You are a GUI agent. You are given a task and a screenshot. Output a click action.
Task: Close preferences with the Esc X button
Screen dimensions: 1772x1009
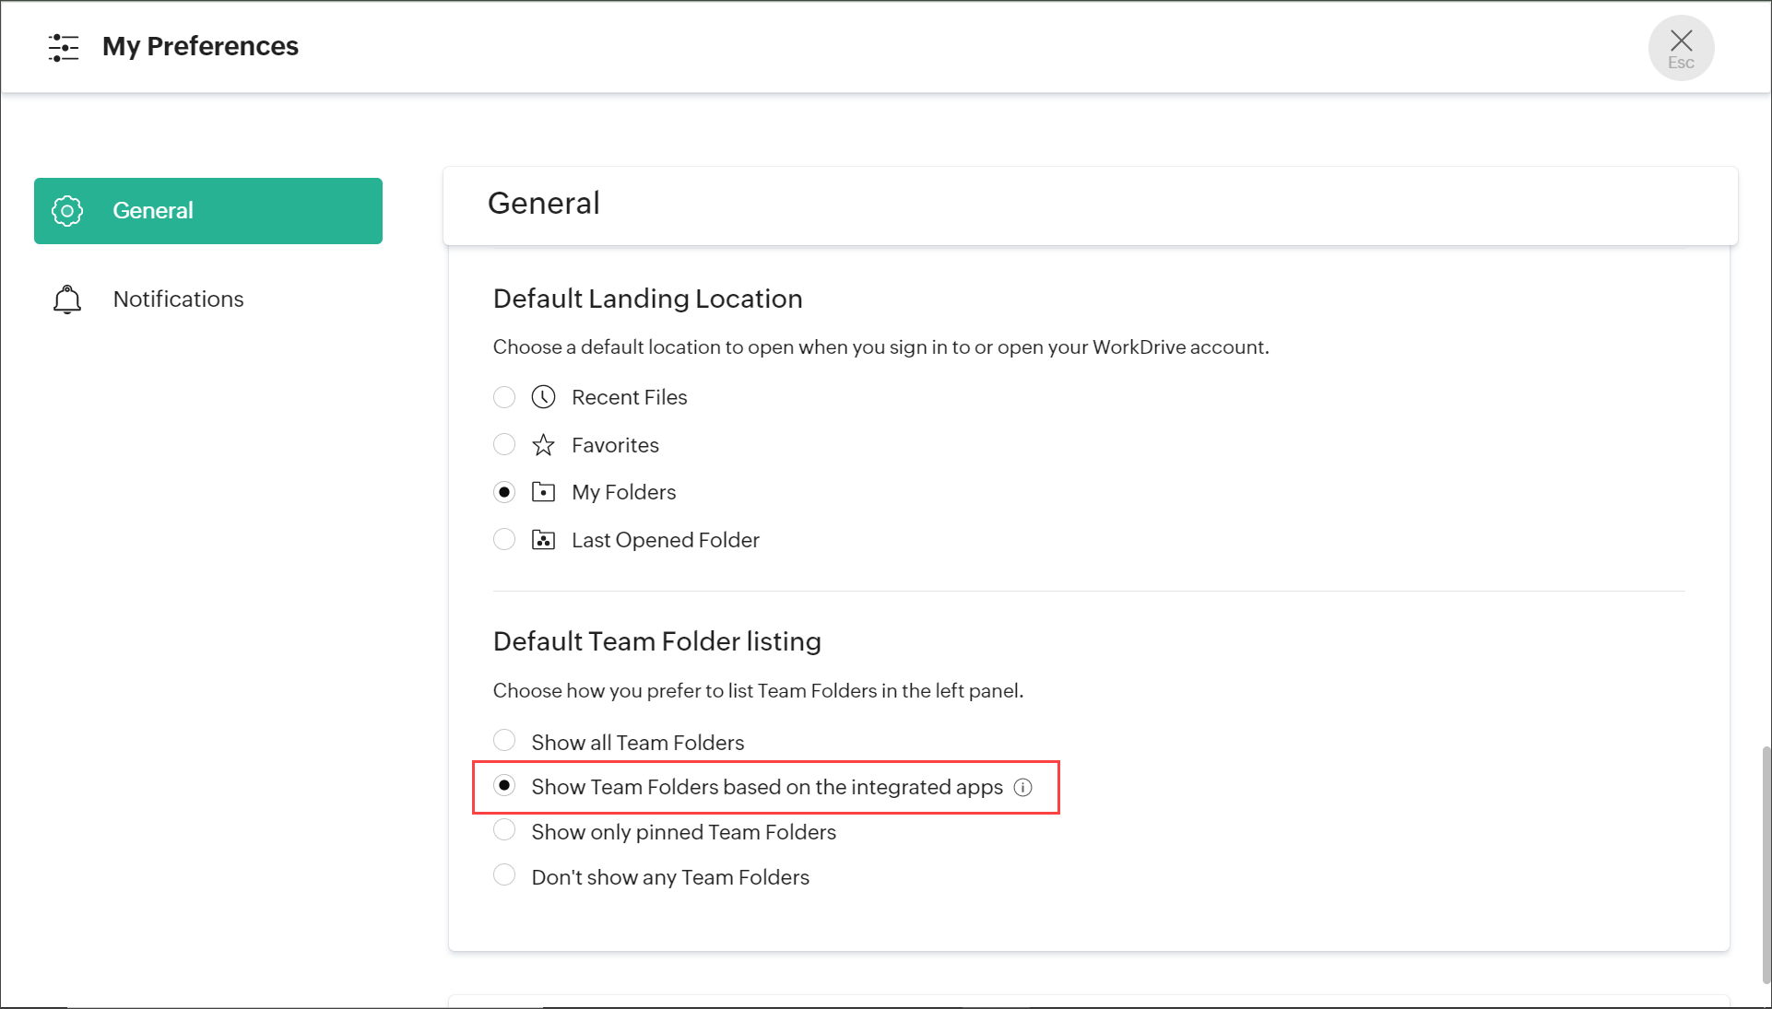pos(1681,48)
